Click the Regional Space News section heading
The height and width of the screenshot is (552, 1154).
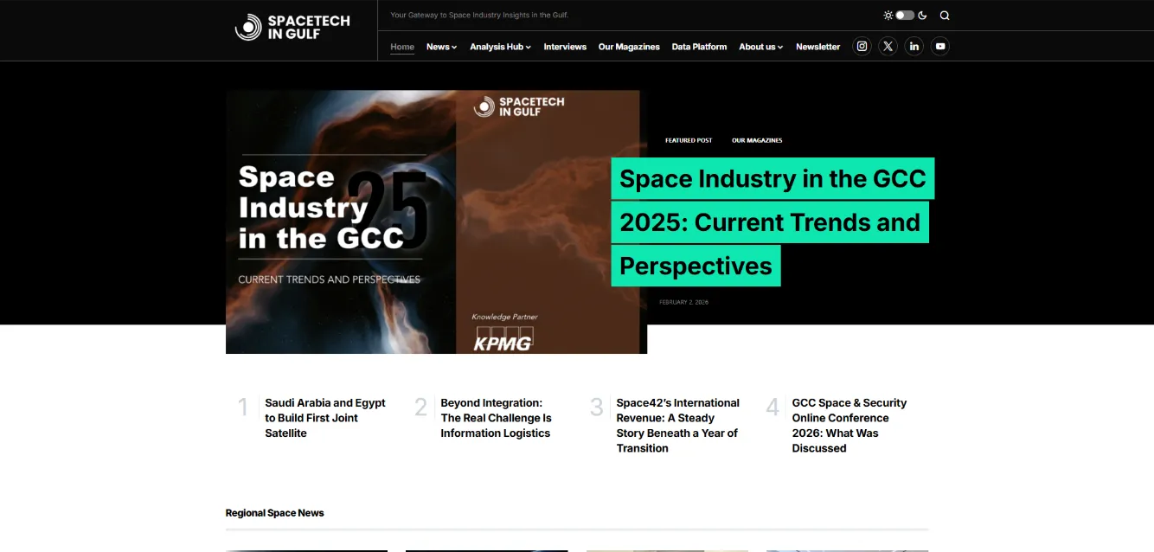[x=274, y=513]
